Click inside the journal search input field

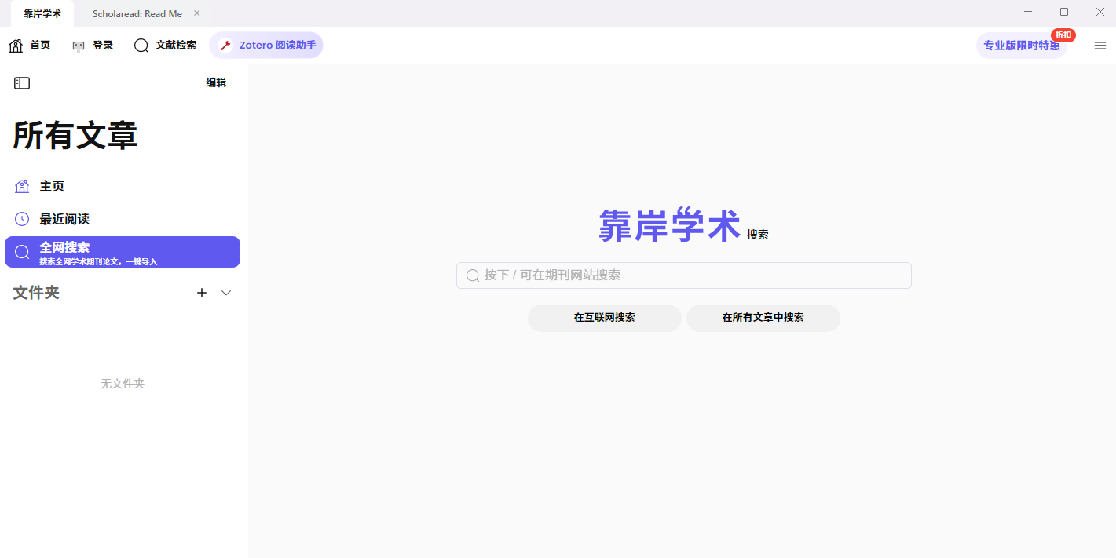(683, 275)
